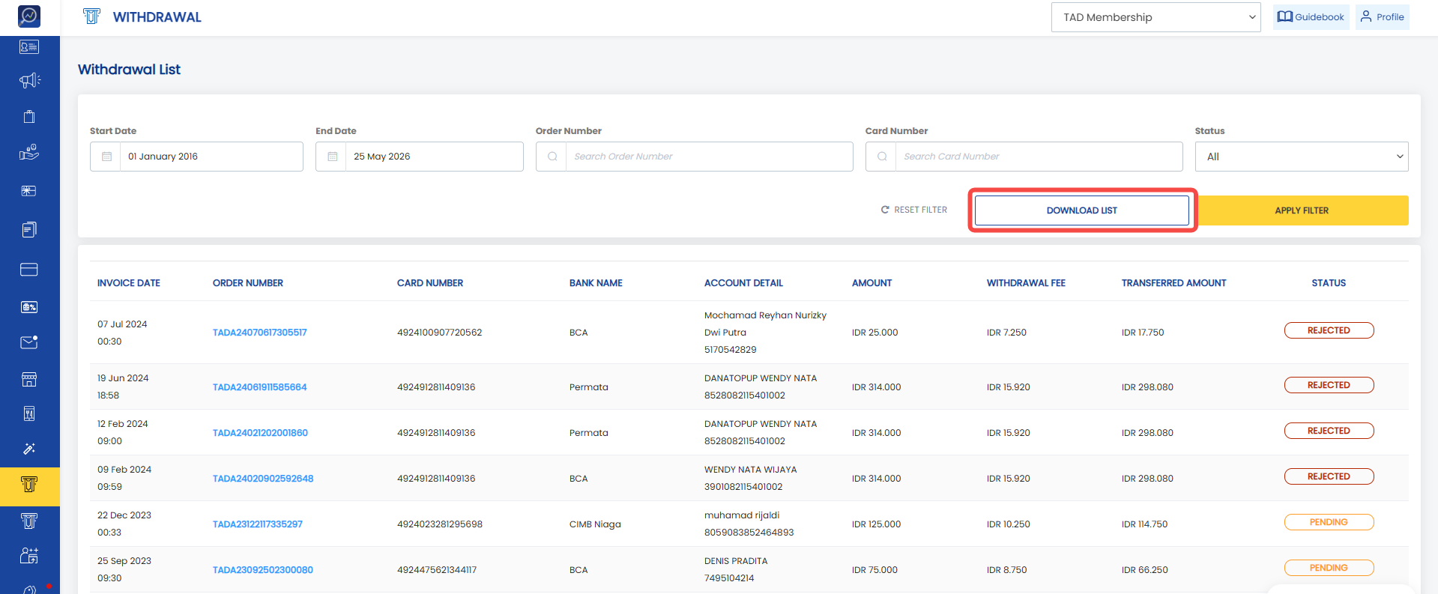Open the magic wand sidebar icon
The width and height of the screenshot is (1438, 594).
(x=29, y=449)
